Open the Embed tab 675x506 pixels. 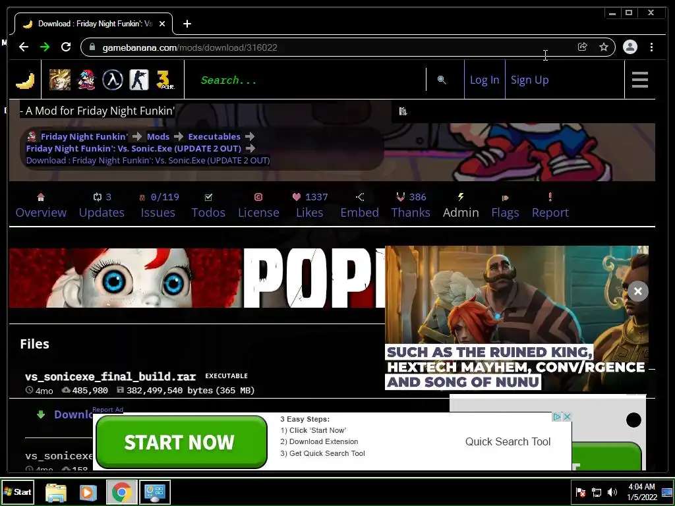pyautogui.click(x=359, y=206)
